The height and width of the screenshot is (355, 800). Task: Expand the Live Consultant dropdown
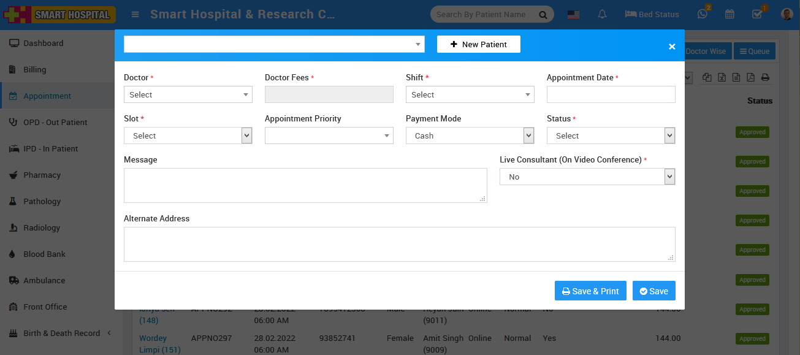tap(587, 177)
